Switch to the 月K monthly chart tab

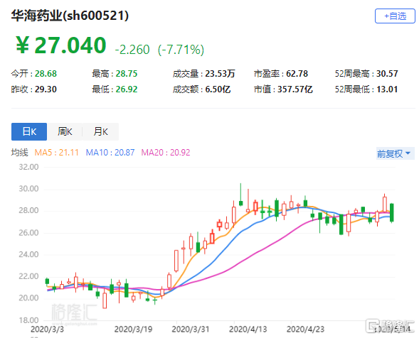click(x=100, y=131)
